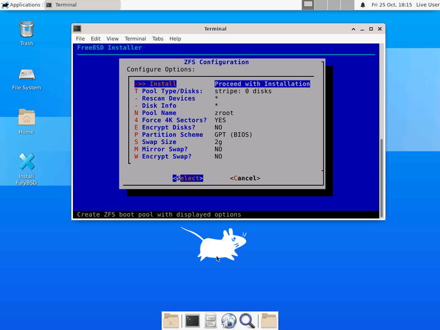The width and height of the screenshot is (440, 330).
Task: Click the notification bell icon
Action: coord(363,5)
